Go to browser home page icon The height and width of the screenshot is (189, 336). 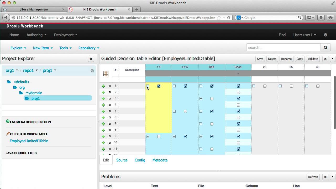[330, 18]
